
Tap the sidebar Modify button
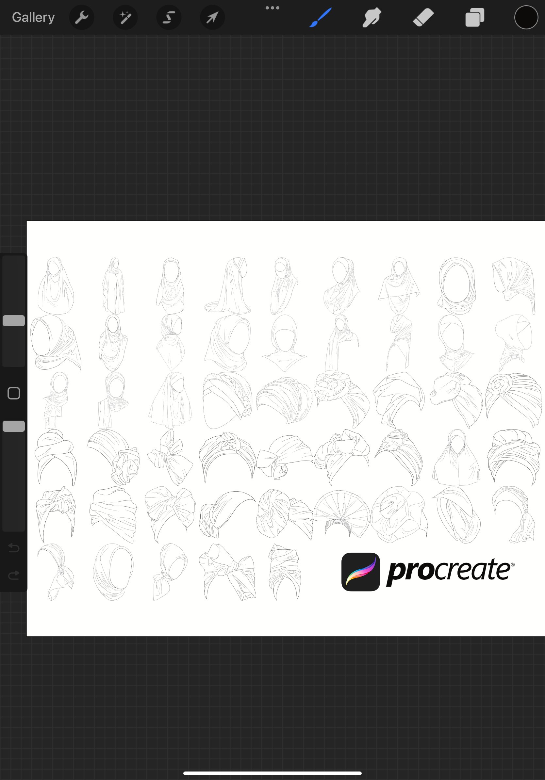pos(14,393)
